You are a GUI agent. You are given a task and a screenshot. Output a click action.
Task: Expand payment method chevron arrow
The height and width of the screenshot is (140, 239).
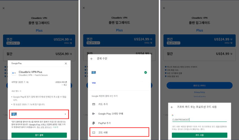[x=65, y=114]
